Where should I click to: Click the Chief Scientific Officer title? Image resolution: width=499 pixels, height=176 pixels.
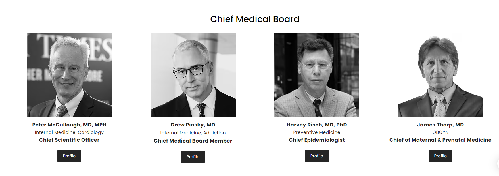(x=69, y=140)
